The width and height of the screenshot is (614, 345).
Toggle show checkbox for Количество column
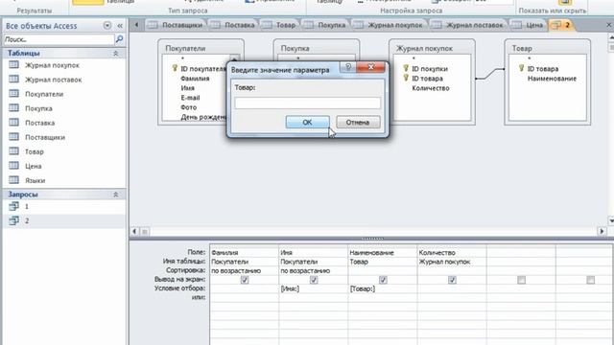point(452,280)
